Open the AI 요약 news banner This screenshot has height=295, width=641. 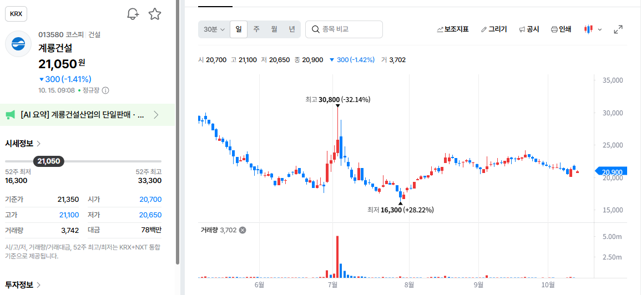pyautogui.click(x=88, y=115)
